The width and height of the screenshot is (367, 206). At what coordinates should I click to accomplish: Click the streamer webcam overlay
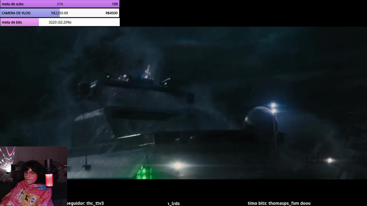[x=34, y=176]
